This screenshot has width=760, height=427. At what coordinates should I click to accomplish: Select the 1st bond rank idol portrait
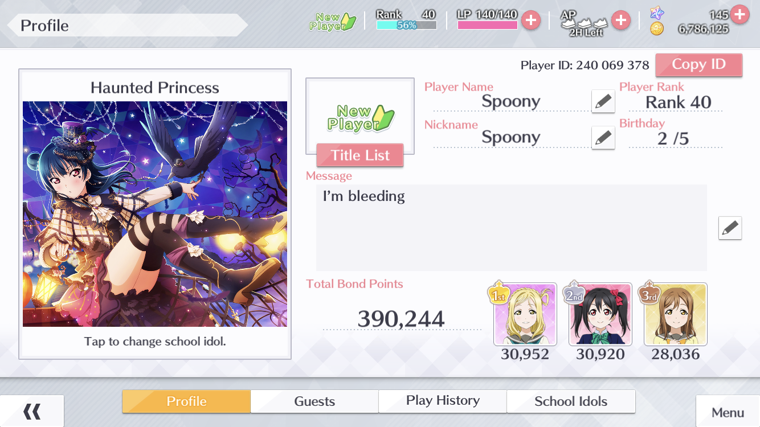[525, 314]
